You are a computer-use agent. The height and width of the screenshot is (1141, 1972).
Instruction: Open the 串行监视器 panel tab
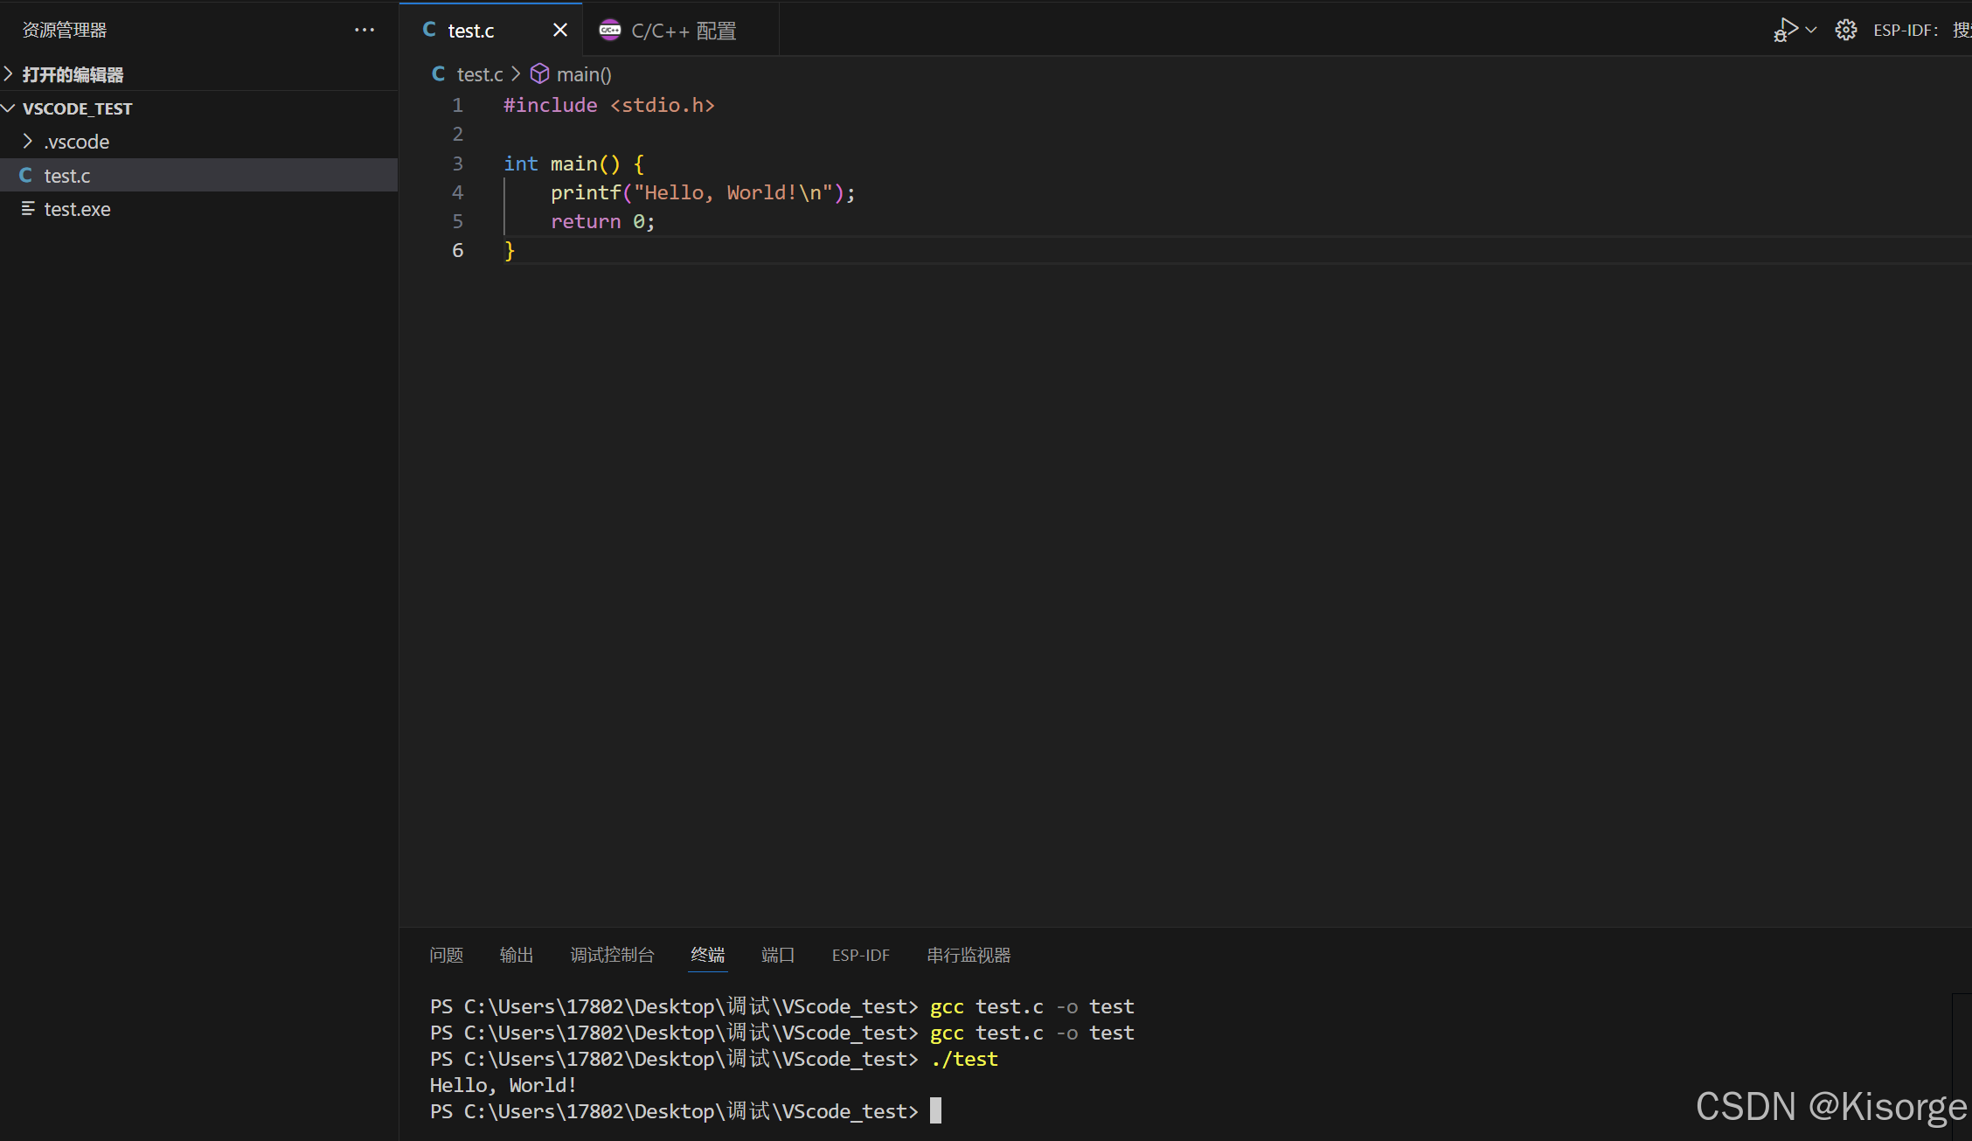(969, 955)
